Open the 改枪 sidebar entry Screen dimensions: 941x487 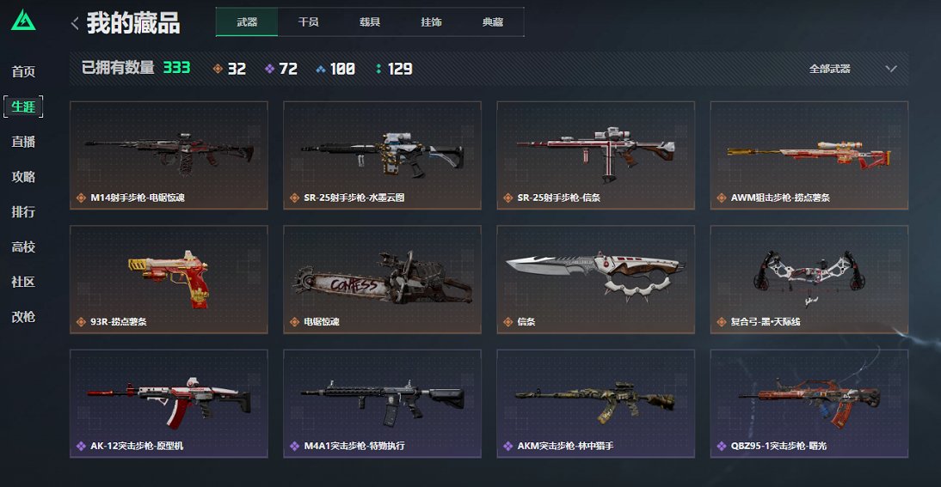pos(23,317)
